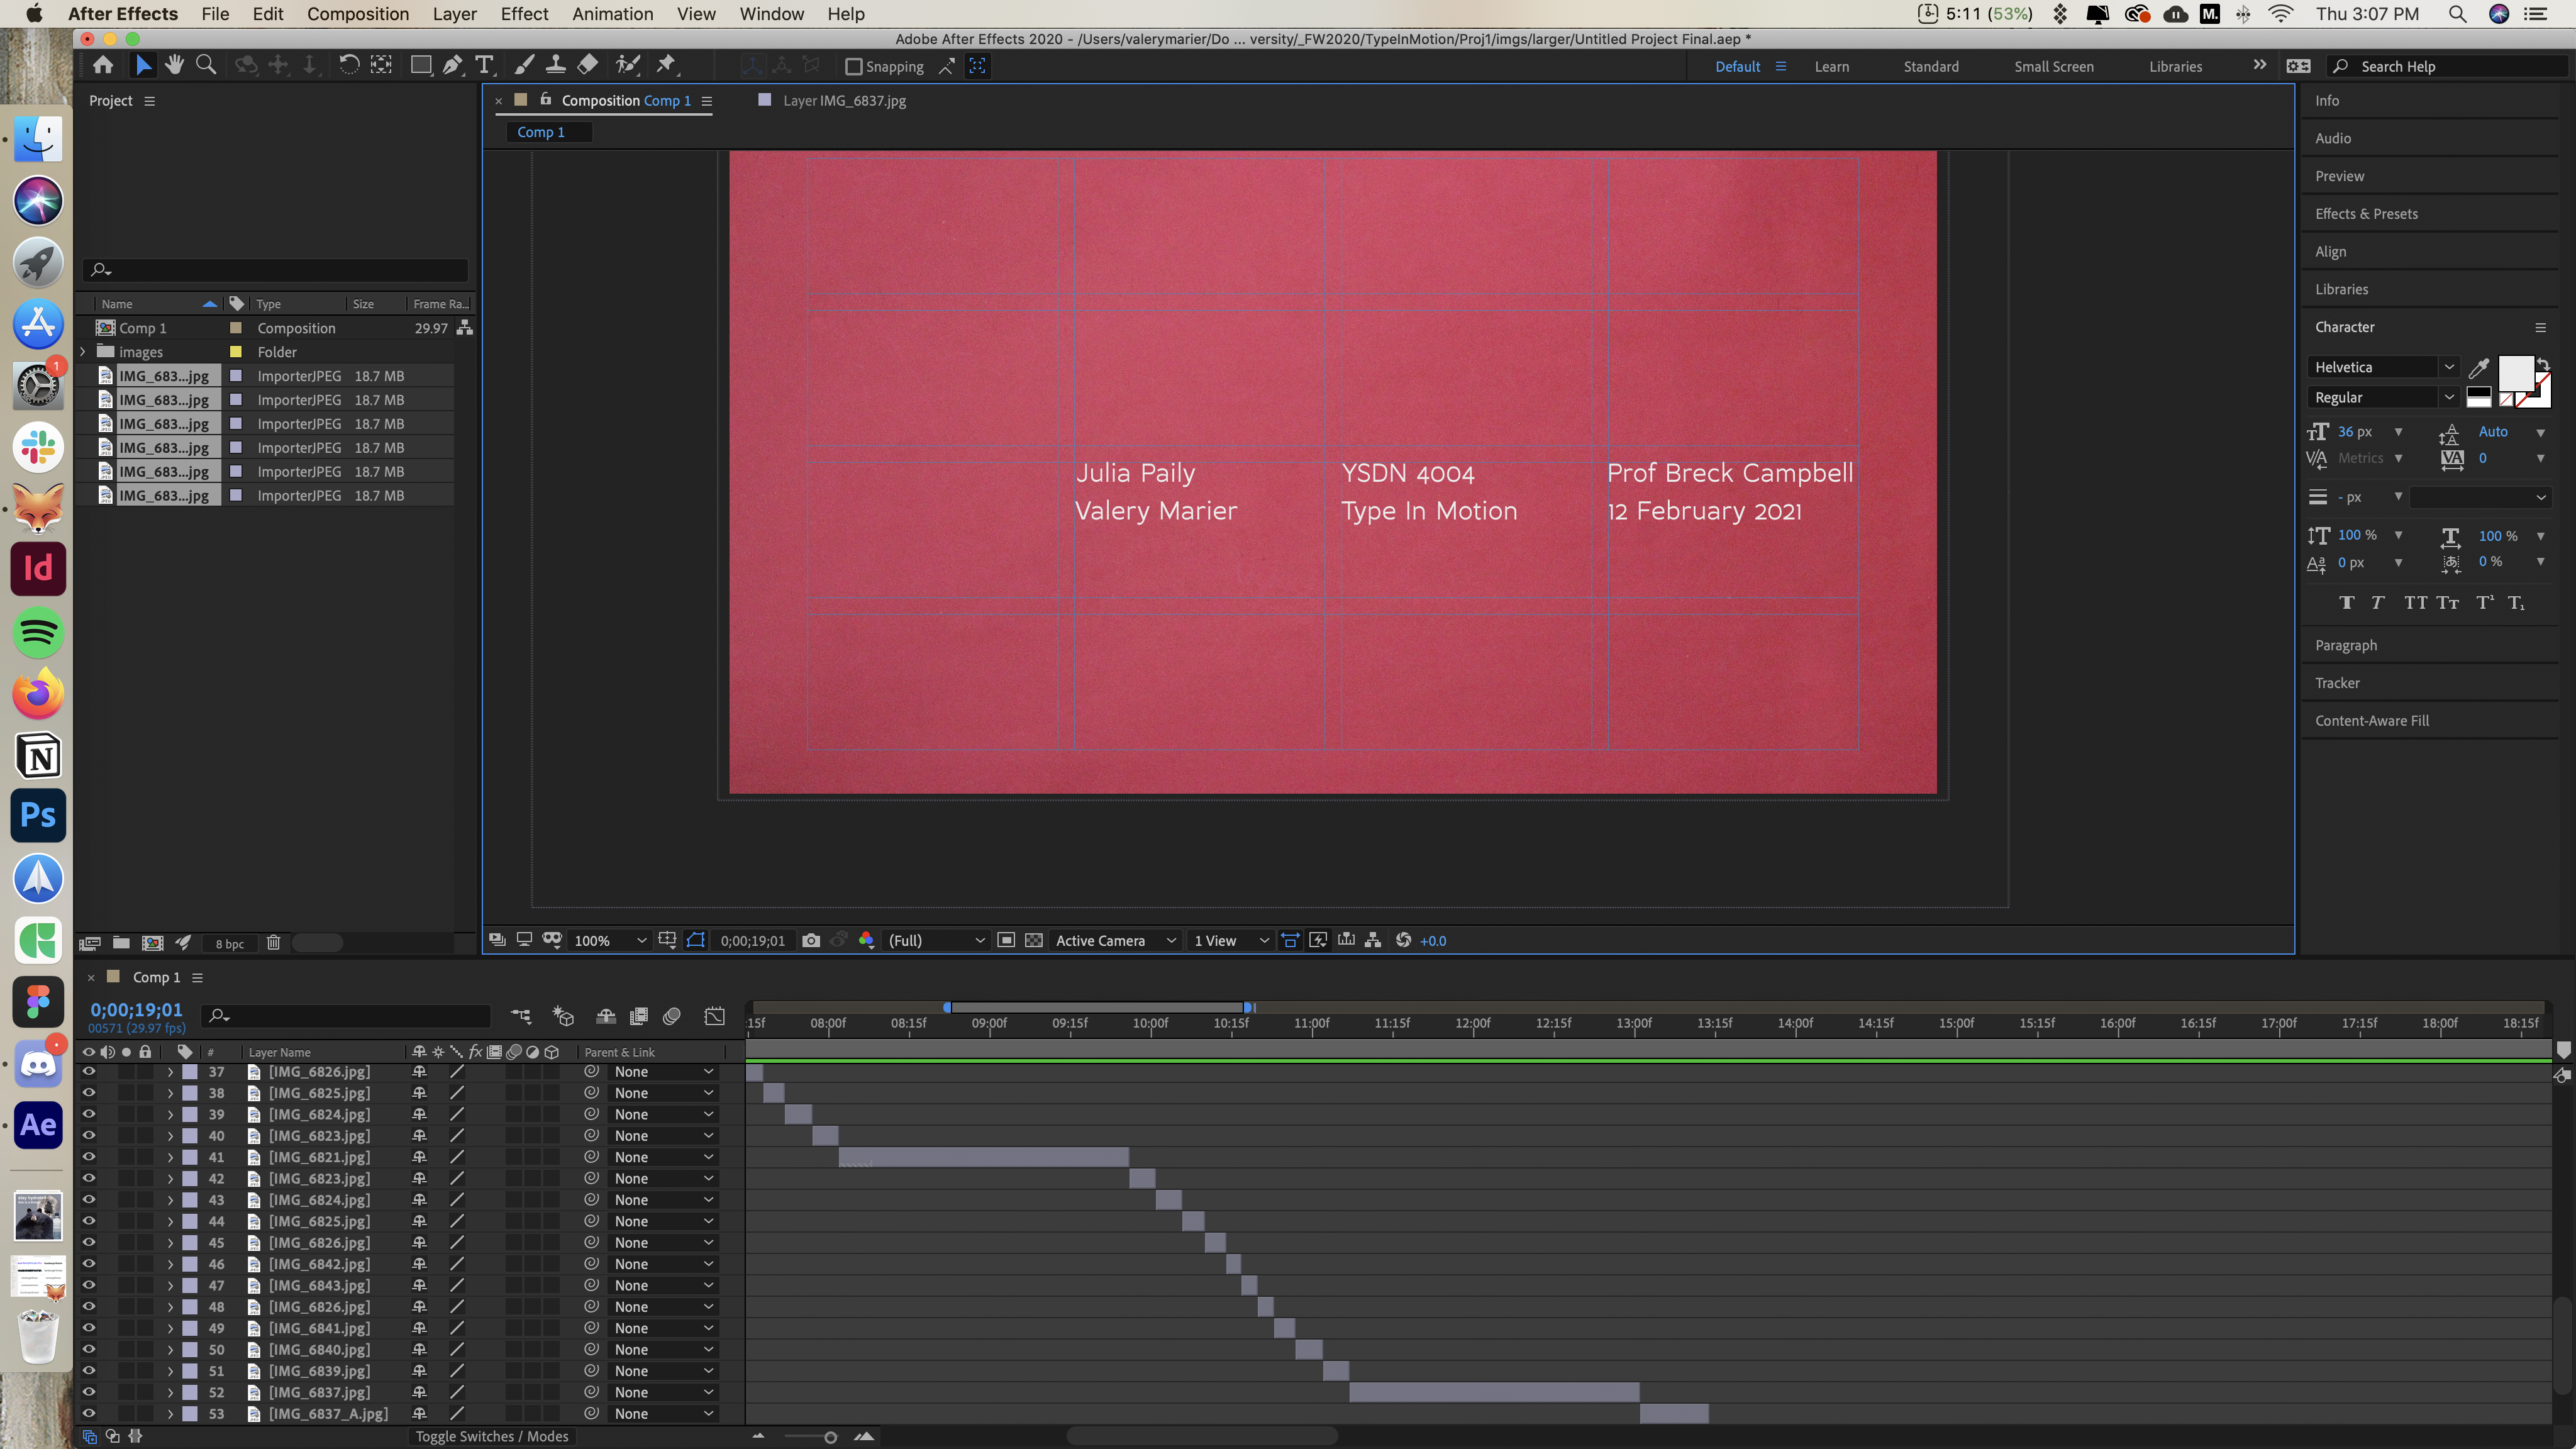Select the Rectangle shape tool
Viewport: 2576px width, 1449px height.
421,65
